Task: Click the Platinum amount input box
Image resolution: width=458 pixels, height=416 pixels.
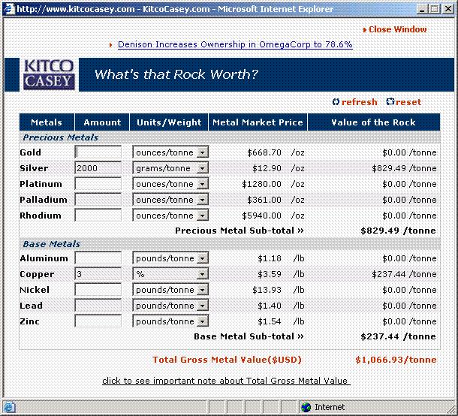Action: tap(98, 184)
